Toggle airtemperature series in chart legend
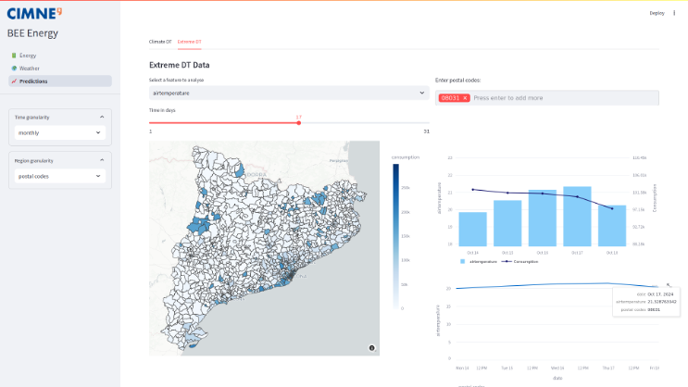 (x=480, y=261)
